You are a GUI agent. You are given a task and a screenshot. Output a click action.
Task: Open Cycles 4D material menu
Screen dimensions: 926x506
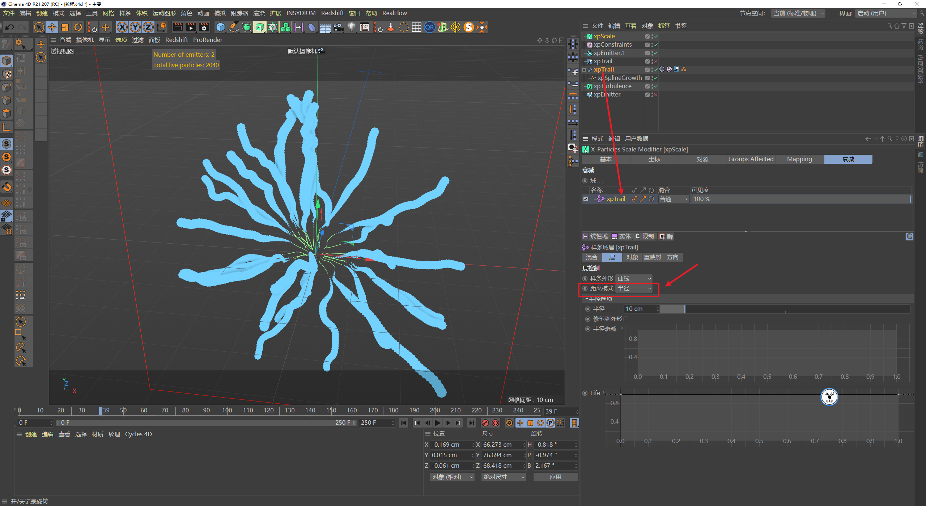(x=139, y=434)
